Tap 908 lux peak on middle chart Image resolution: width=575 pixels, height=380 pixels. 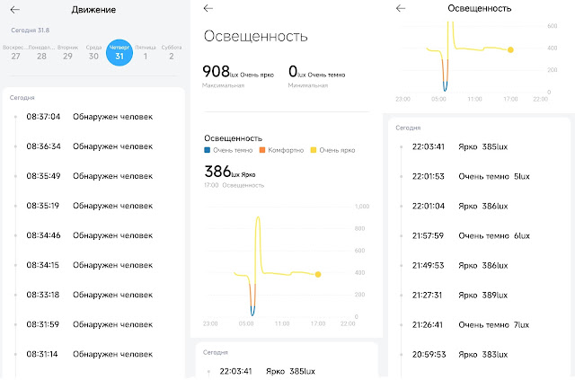click(x=258, y=218)
